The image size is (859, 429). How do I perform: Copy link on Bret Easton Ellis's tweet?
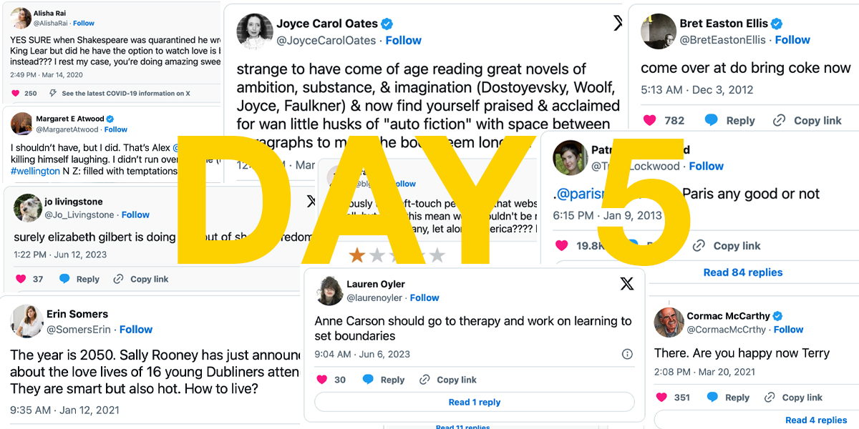point(809,120)
